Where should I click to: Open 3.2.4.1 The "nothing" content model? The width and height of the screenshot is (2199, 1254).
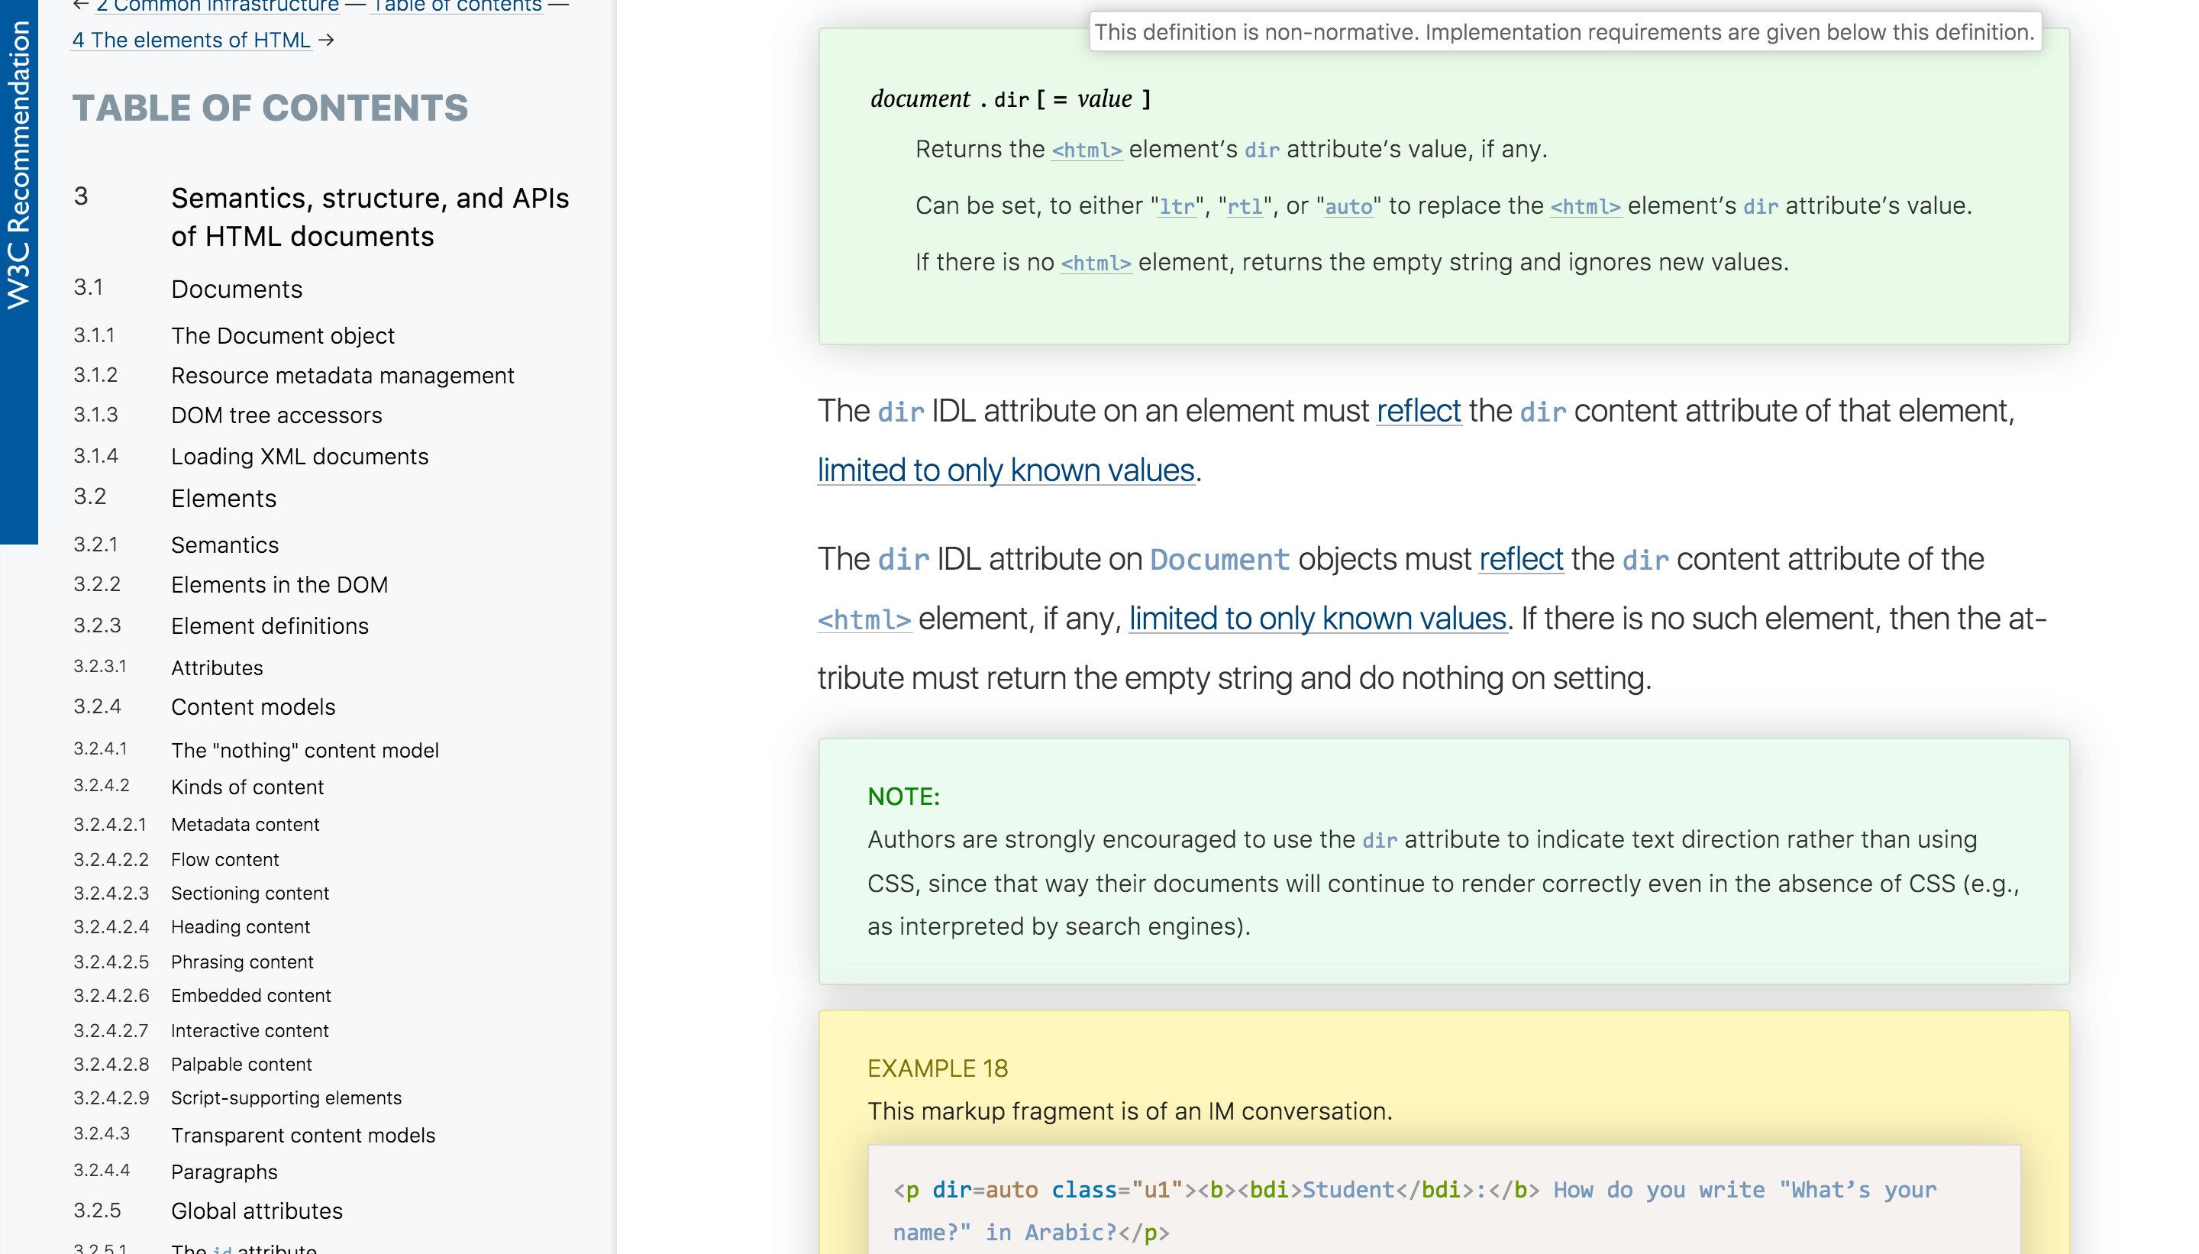click(x=305, y=750)
